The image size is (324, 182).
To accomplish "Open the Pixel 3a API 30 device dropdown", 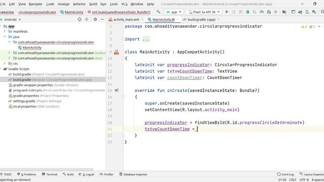I will click(x=204, y=12).
